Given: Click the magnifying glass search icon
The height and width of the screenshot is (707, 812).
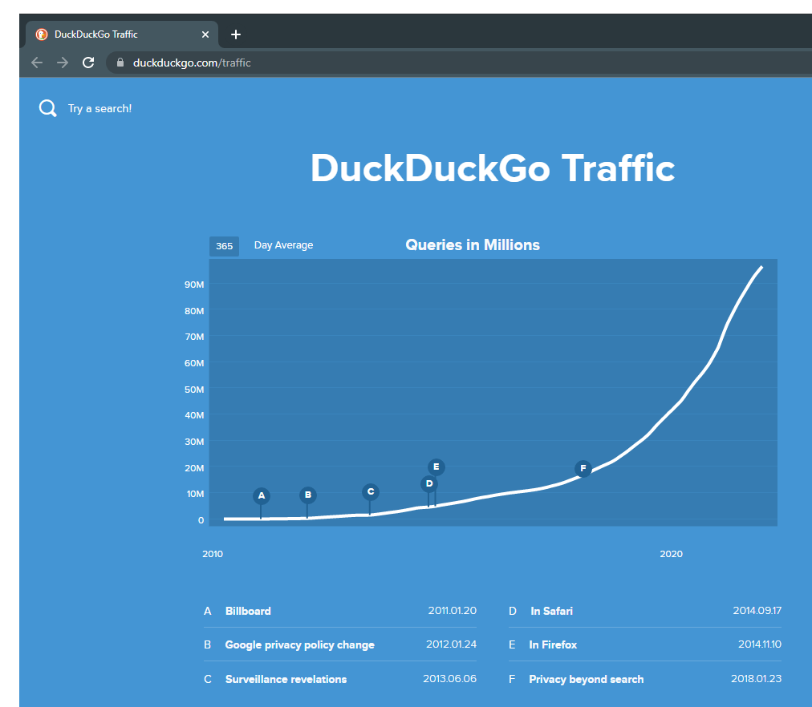Looking at the screenshot, I should pos(47,108).
